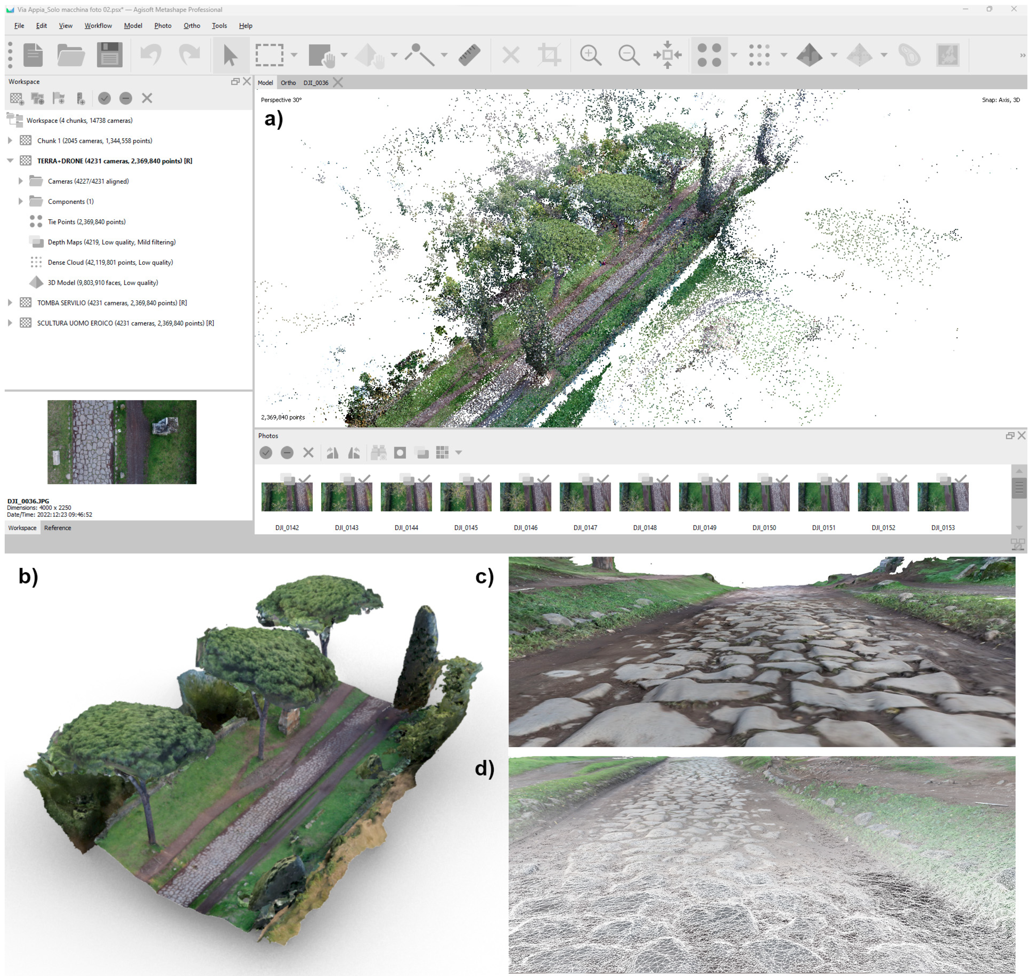Select Dense Cloud item in workspace
This screenshot has width=1033, height=976.
(110, 262)
